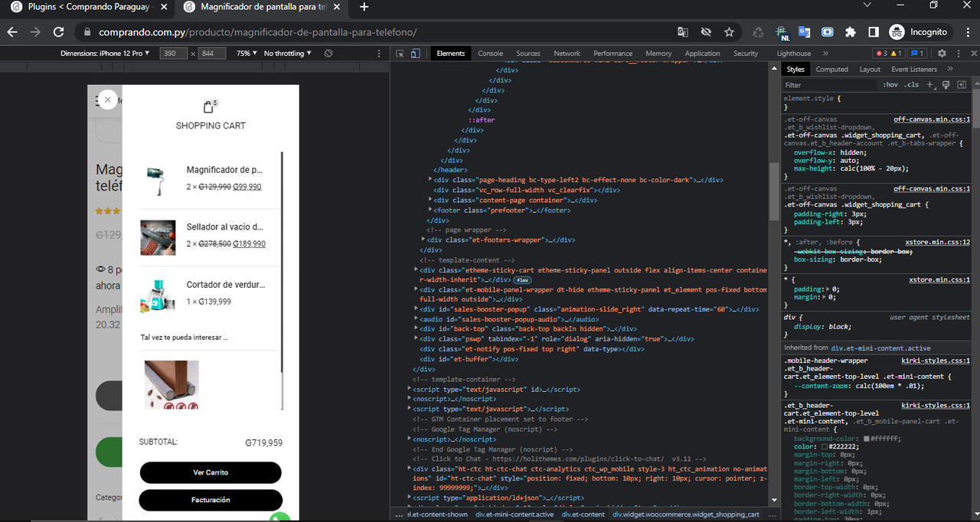Click the Facturación button
This screenshot has width=980, height=522.
point(211,500)
